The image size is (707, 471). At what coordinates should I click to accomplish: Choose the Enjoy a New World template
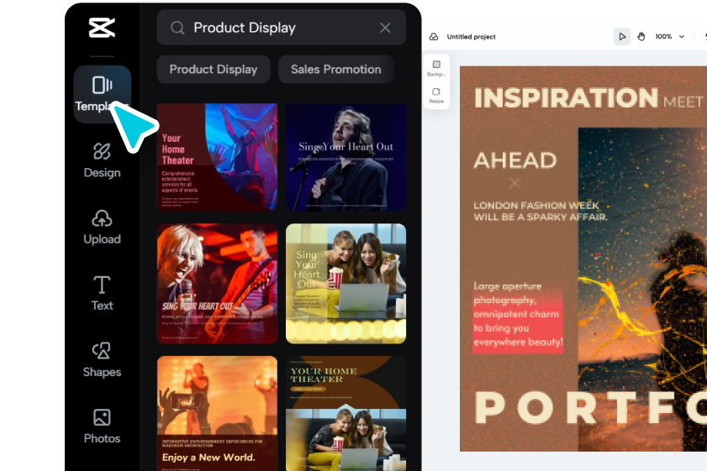coord(217,413)
